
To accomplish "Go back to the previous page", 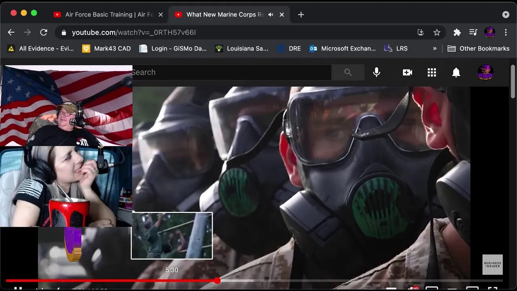I will 11,32.
